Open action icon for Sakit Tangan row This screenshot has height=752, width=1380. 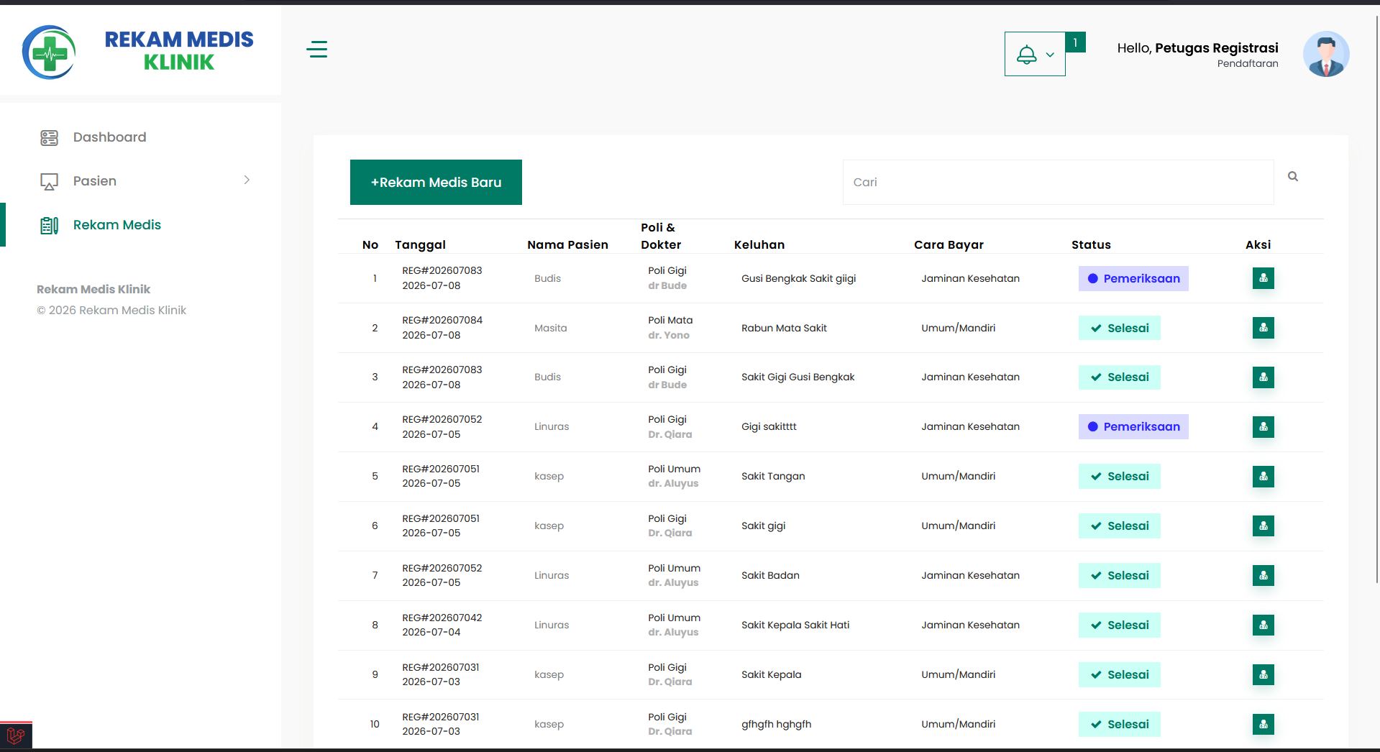pyautogui.click(x=1263, y=477)
